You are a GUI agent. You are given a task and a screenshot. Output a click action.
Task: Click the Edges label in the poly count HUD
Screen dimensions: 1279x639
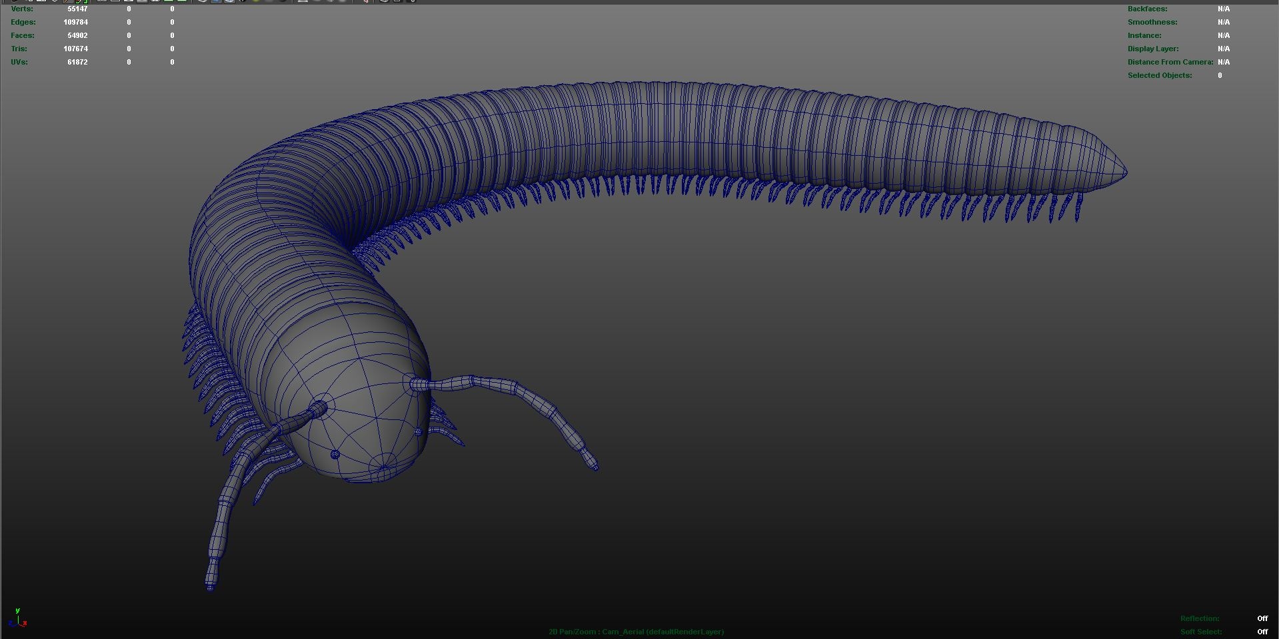[x=23, y=22]
